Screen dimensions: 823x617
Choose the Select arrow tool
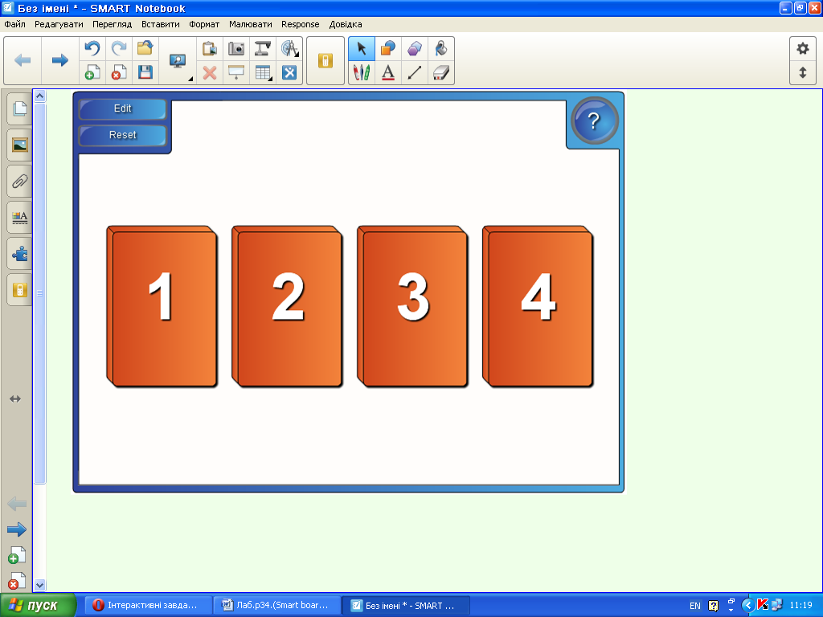pos(362,48)
